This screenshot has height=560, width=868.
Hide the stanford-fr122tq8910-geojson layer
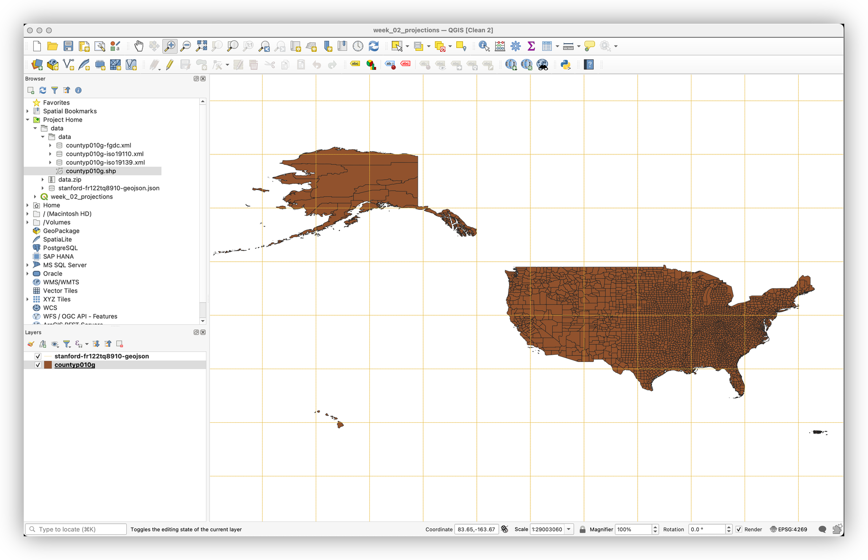pos(38,356)
